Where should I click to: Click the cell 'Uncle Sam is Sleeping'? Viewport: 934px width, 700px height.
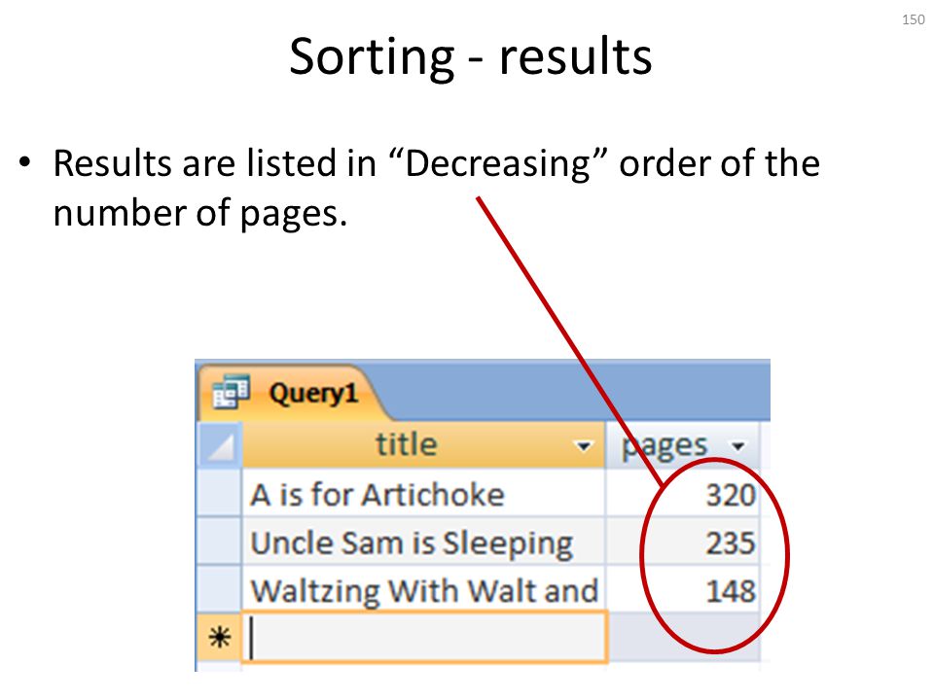coord(423,542)
